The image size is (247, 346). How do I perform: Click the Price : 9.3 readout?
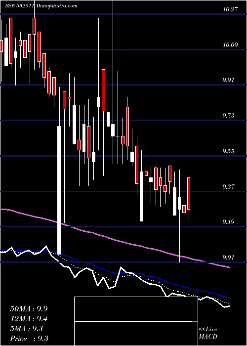29,339
